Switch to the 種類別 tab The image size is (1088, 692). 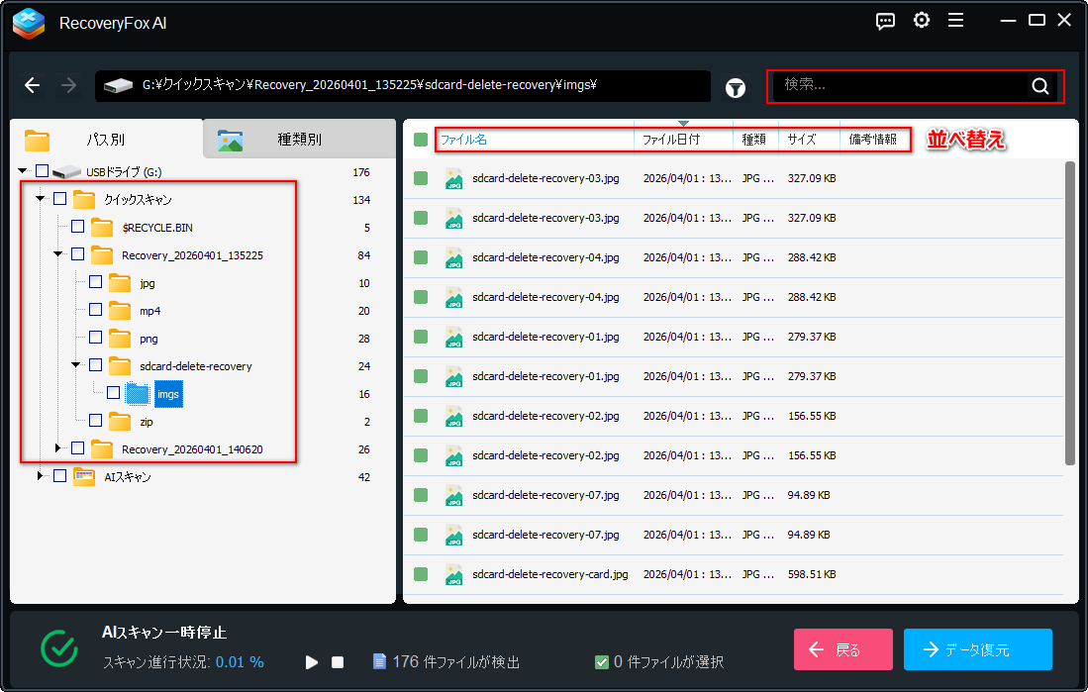[299, 140]
